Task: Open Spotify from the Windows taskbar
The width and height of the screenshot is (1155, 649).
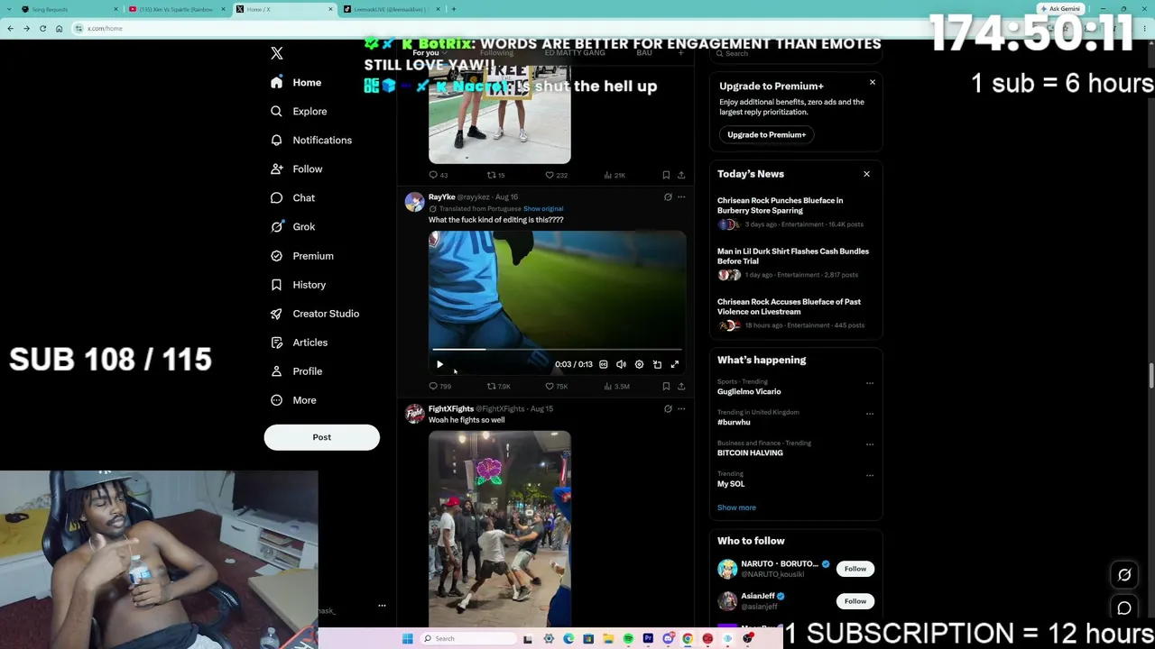Action: (x=628, y=639)
